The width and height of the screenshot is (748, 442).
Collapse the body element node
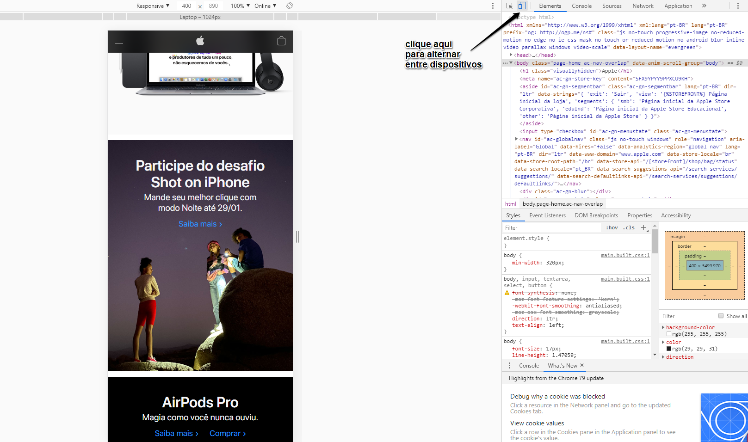point(511,63)
